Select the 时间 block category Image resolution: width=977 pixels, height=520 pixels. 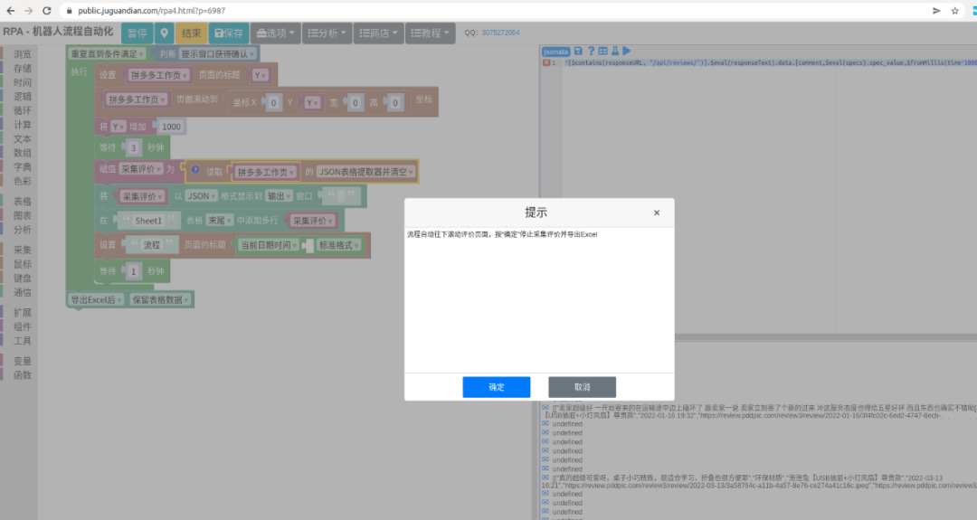[23, 83]
